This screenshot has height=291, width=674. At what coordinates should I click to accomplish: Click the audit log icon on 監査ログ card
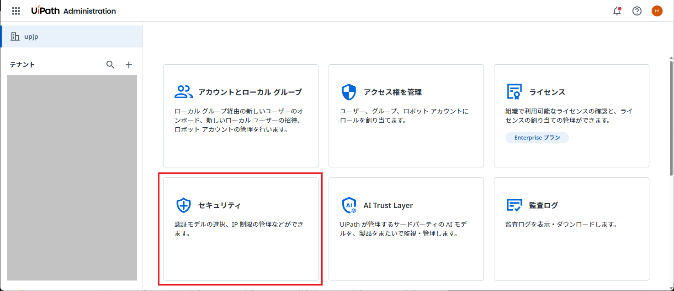tap(515, 205)
